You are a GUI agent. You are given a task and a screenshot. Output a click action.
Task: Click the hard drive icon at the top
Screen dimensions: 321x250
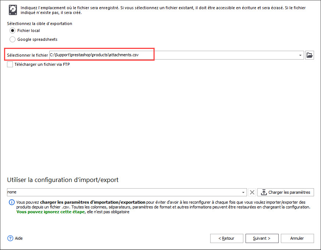click(13, 10)
